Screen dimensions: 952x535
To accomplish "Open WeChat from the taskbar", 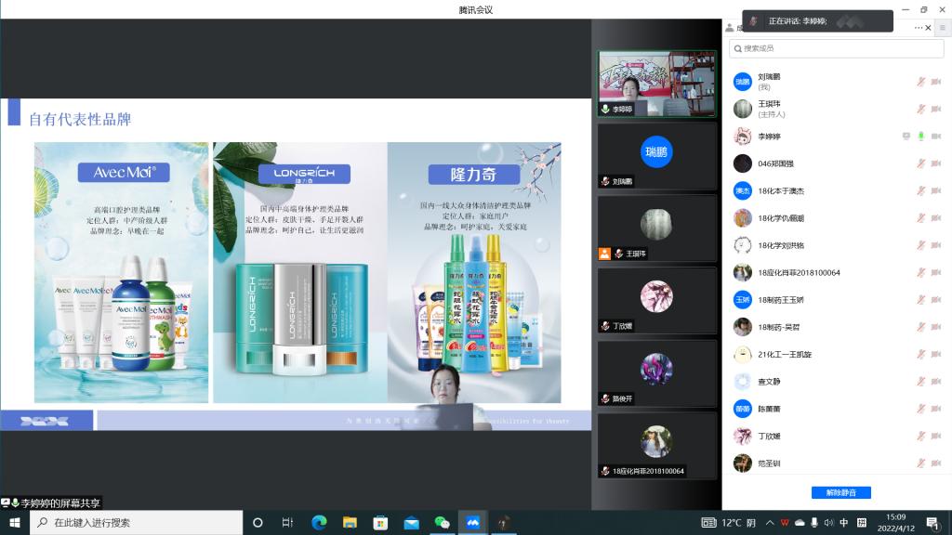I will (x=442, y=523).
